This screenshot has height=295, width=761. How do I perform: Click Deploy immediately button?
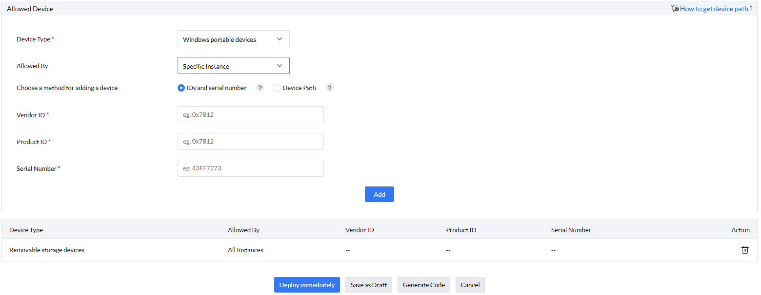[307, 285]
